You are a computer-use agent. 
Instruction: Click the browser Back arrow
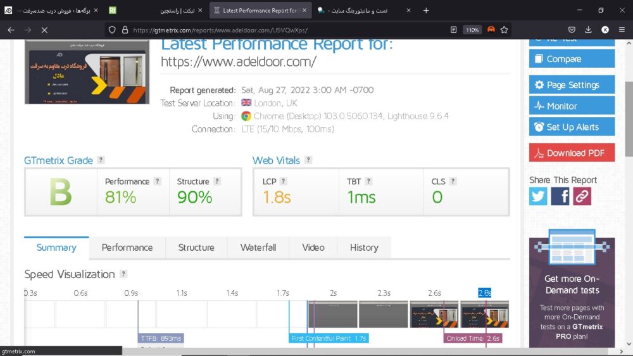point(11,30)
